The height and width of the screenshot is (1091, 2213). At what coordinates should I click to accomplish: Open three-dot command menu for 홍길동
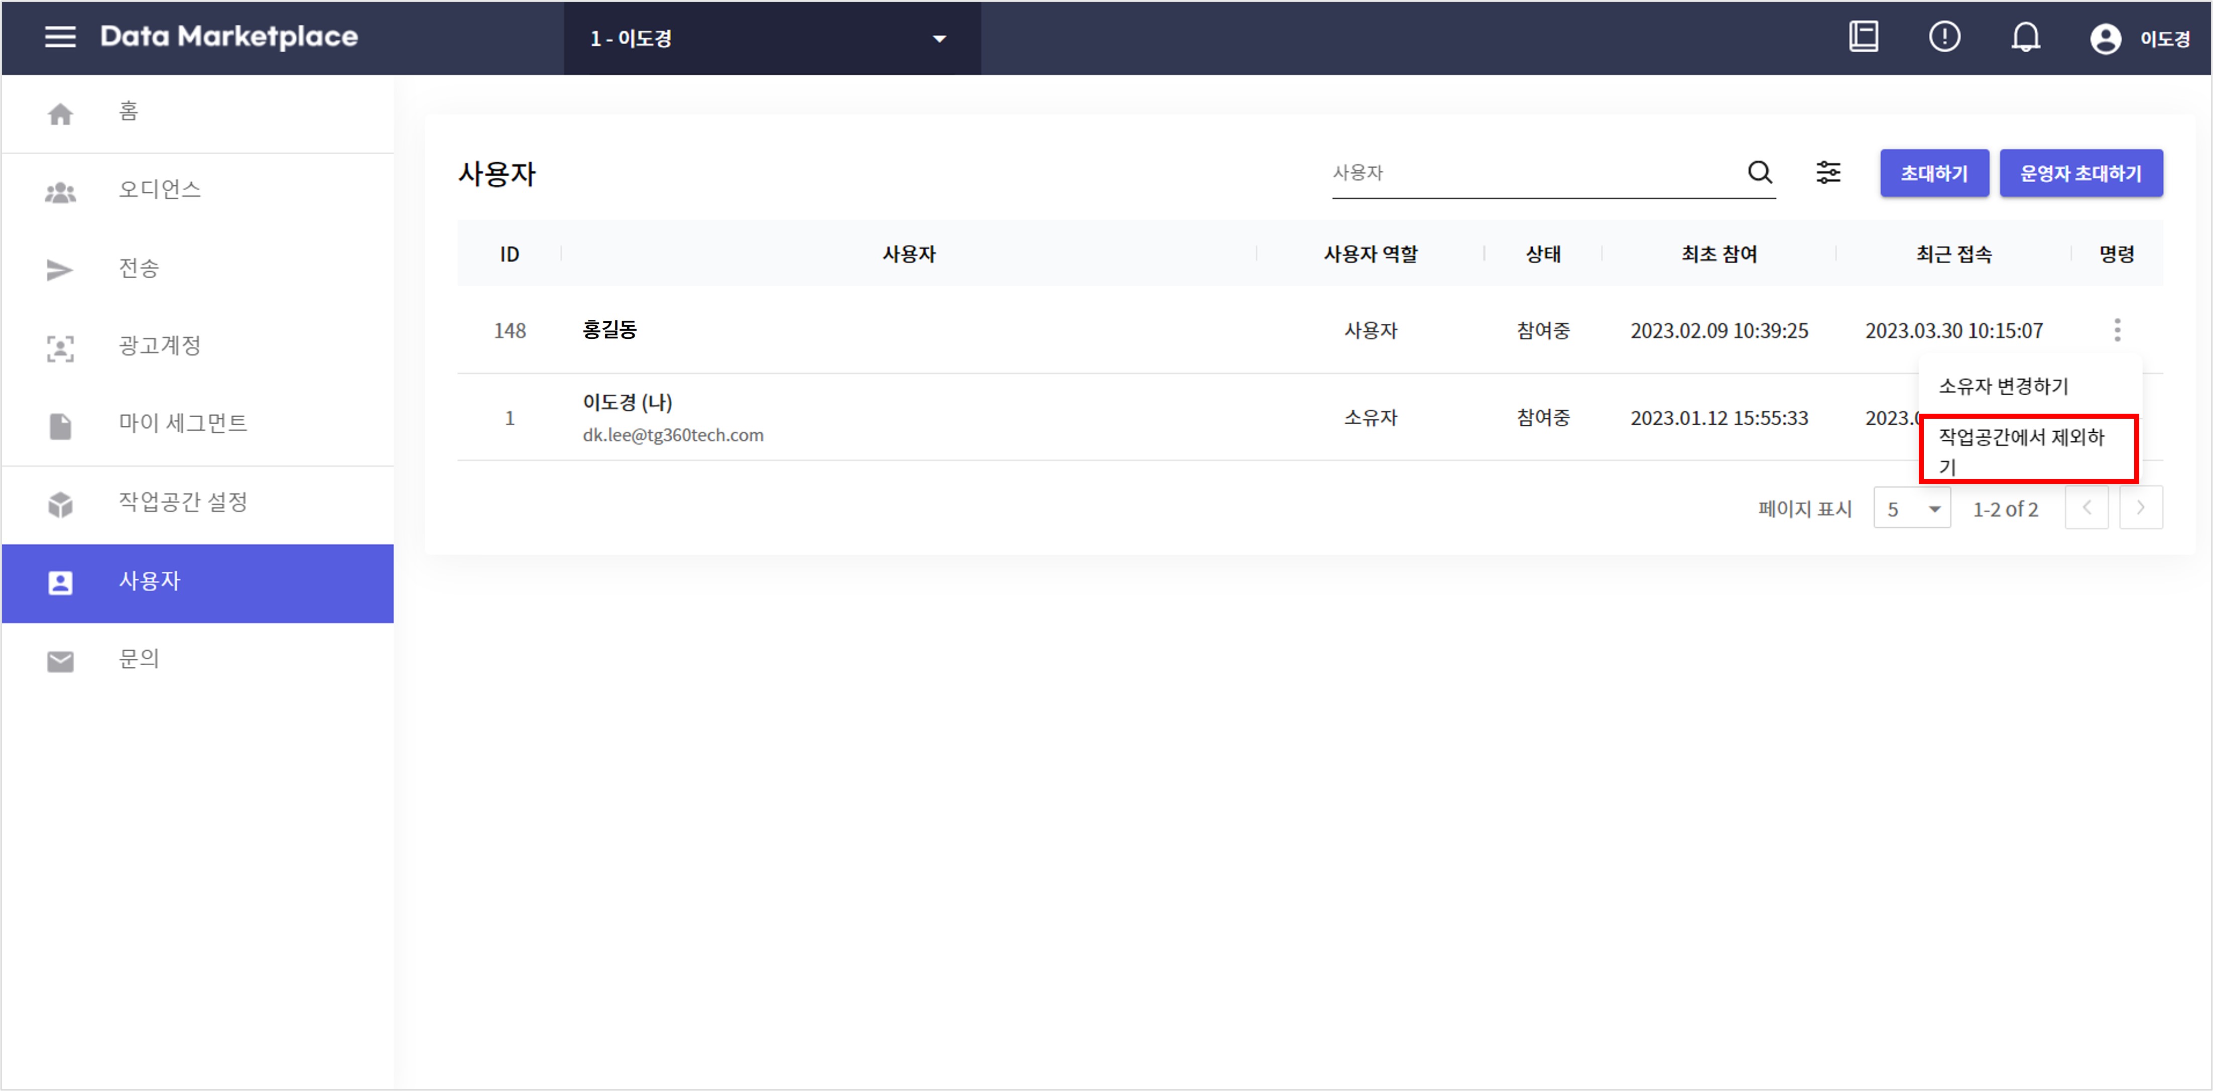2117,330
